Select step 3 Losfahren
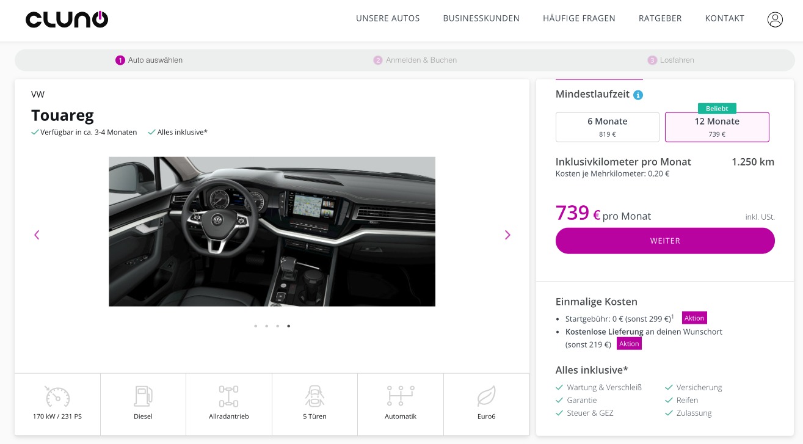The image size is (803, 444). tap(671, 60)
